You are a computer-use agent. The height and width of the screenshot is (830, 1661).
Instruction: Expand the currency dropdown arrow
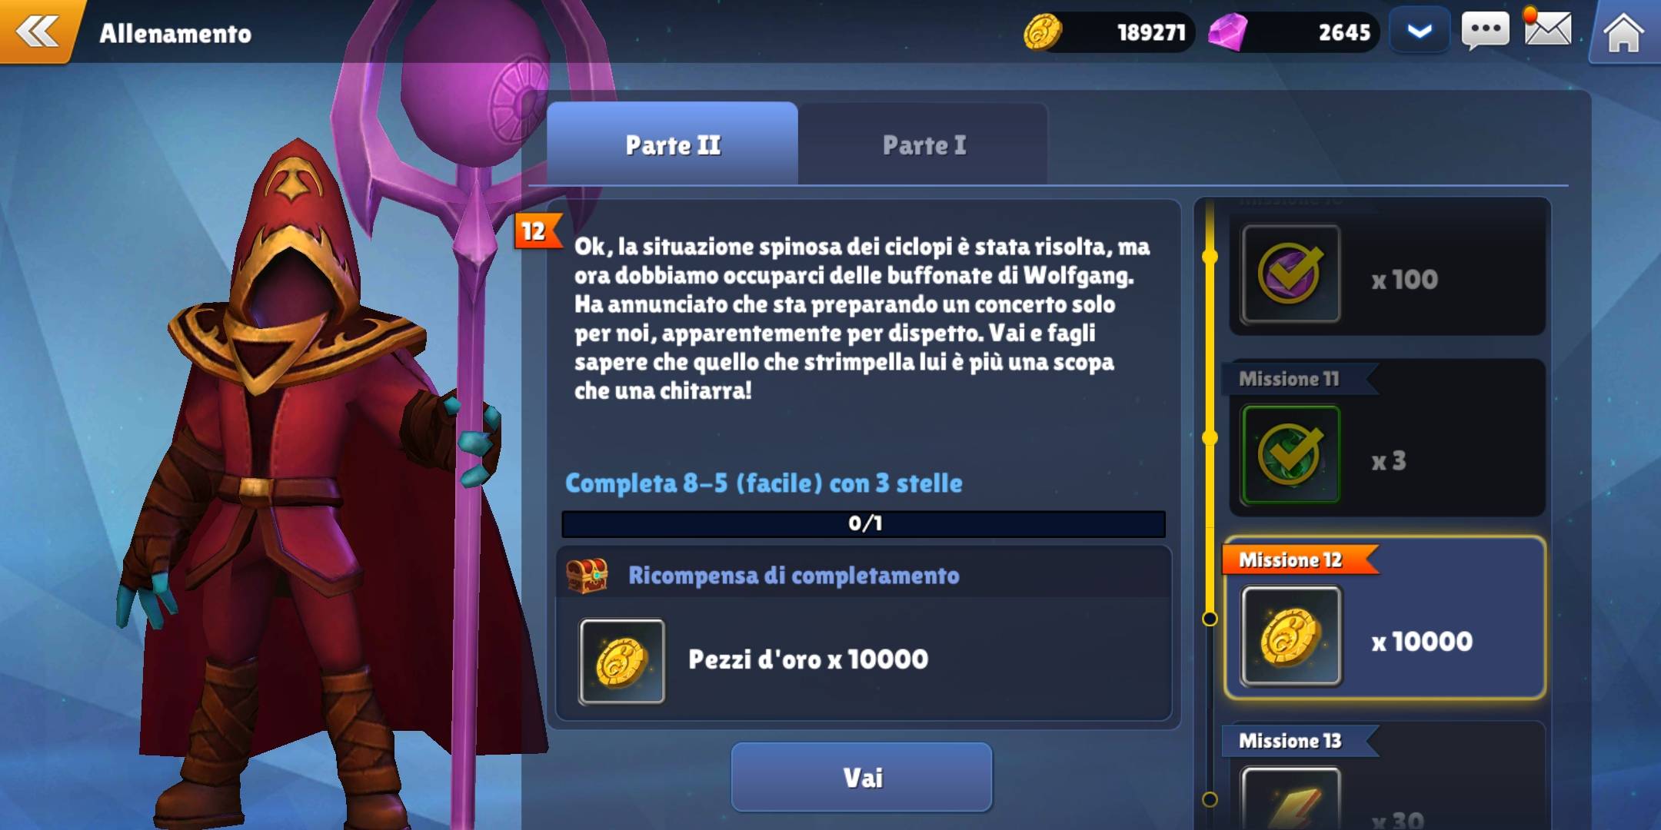click(x=1419, y=32)
